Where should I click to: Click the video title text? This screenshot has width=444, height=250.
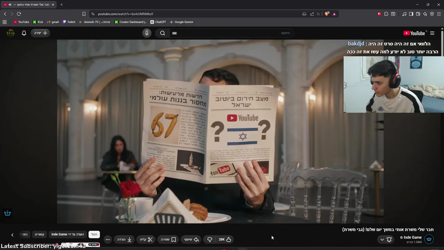click(x=388, y=230)
